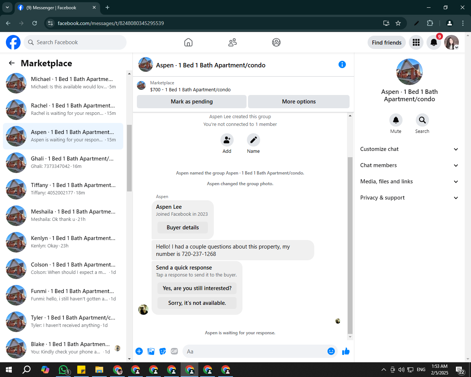Open Windows Start menu
The width and height of the screenshot is (471, 377).
click(x=9, y=370)
